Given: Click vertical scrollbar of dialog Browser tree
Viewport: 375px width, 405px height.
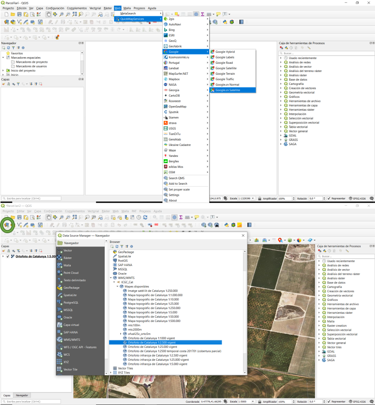Looking at the screenshot, I should click(245, 312).
